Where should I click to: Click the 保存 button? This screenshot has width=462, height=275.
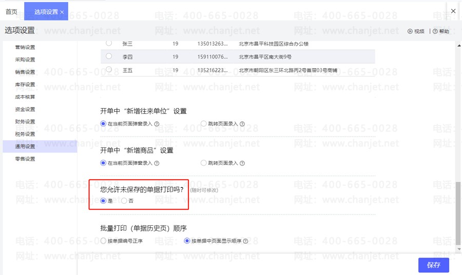point(433,265)
